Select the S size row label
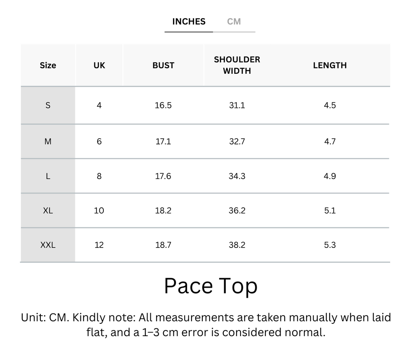This screenshot has height=351, width=412. pyautogui.click(x=48, y=105)
